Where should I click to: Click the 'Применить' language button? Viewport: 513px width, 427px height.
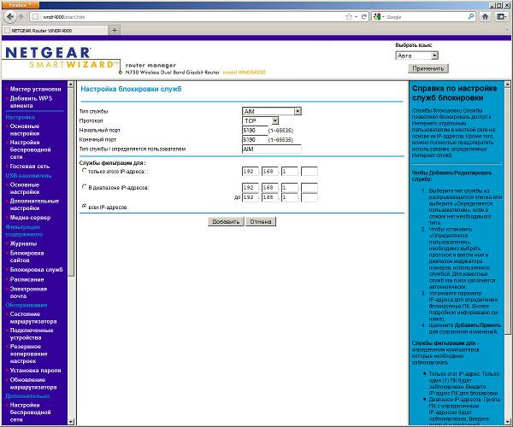428,68
